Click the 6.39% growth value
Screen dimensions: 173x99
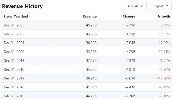165,25
